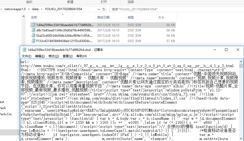Click the youku.com URL line in Notepad
The height and width of the screenshot is (141, 244).
click(127, 66)
